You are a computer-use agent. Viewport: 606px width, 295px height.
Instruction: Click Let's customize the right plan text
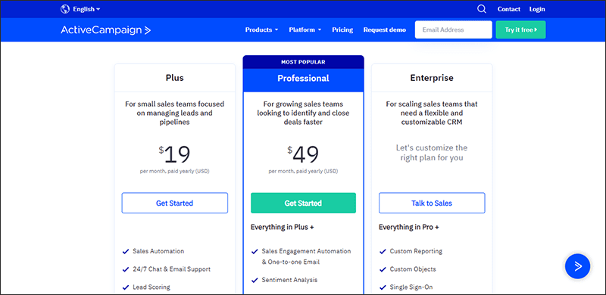(432, 153)
